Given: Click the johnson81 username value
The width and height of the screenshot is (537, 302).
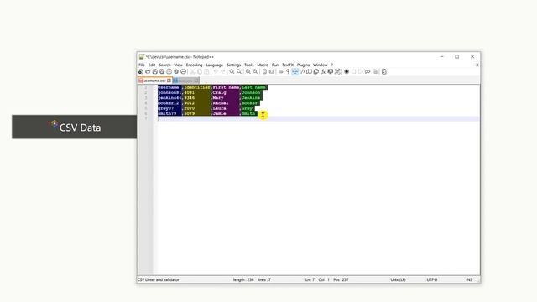Looking at the screenshot, I should [x=169, y=92].
